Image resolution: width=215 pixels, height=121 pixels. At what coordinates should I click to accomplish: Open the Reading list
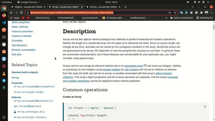[x=205, y=18]
